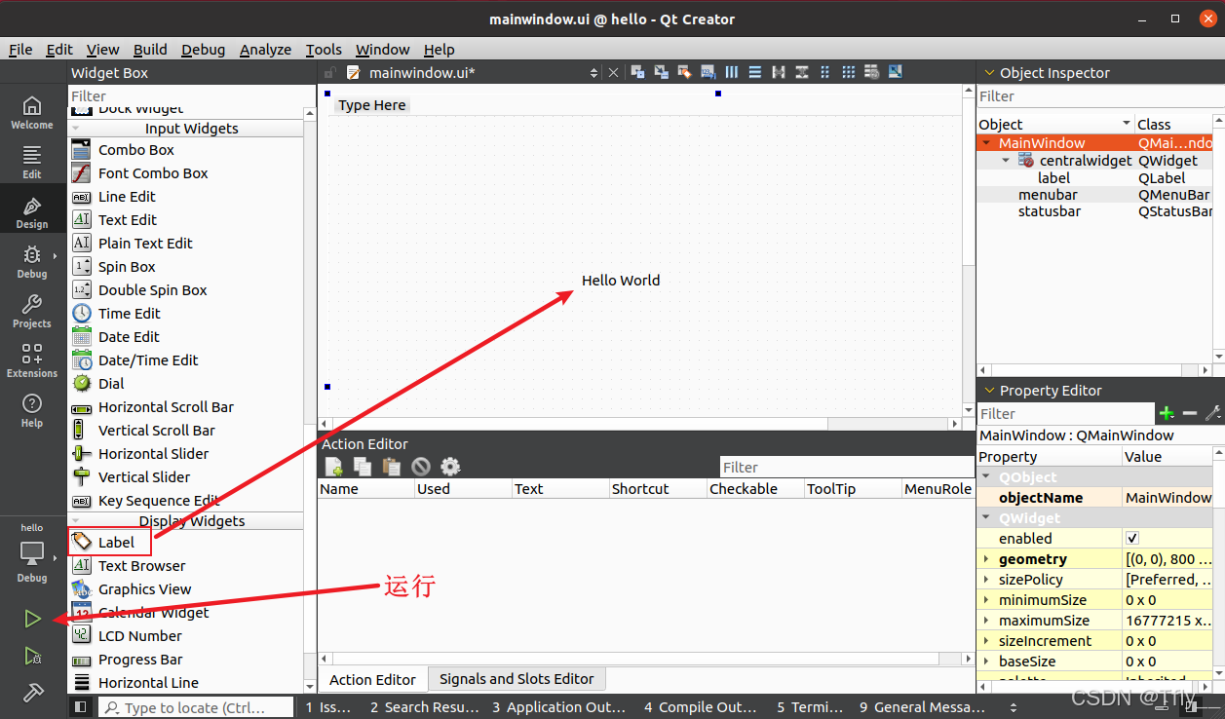This screenshot has height=719, width=1225.
Task: Click the Start Debugging run icon
Action: coord(32,656)
